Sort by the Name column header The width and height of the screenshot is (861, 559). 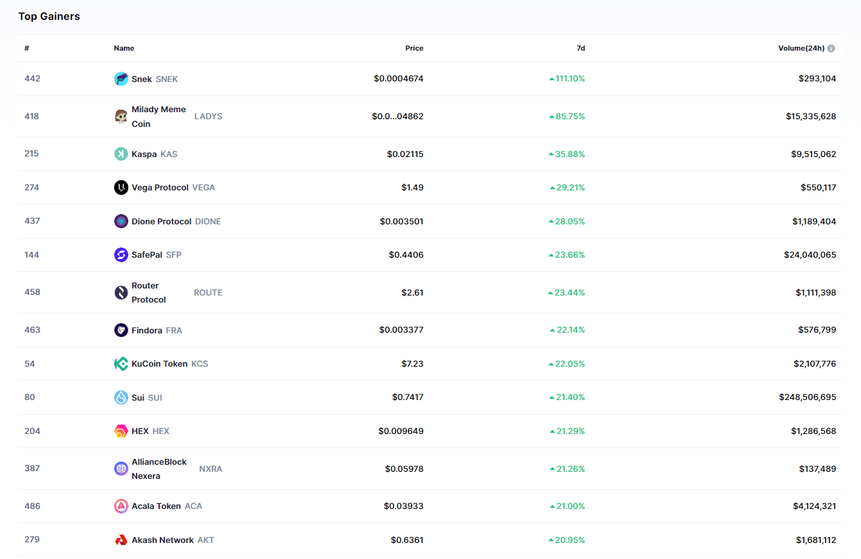[x=124, y=48]
